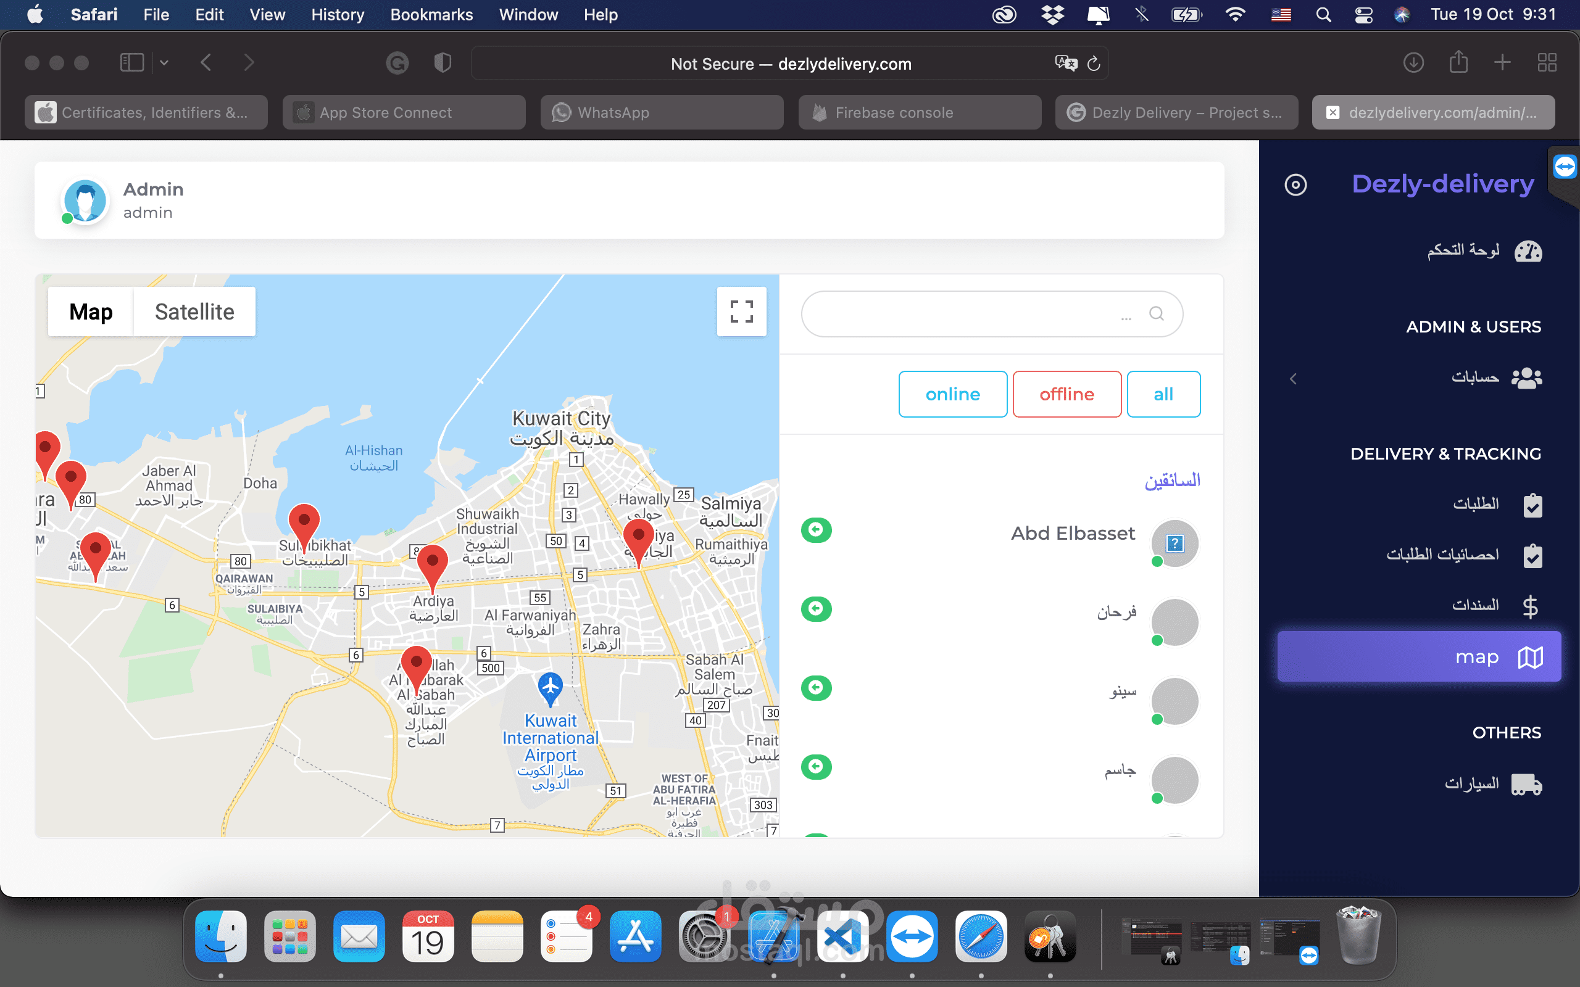
Task: Click the sidebar collapse circle icon
Action: point(1295,184)
